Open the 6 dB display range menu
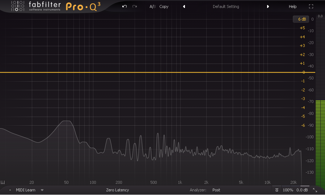Viewport: 325px width, 195px height. [x=301, y=19]
